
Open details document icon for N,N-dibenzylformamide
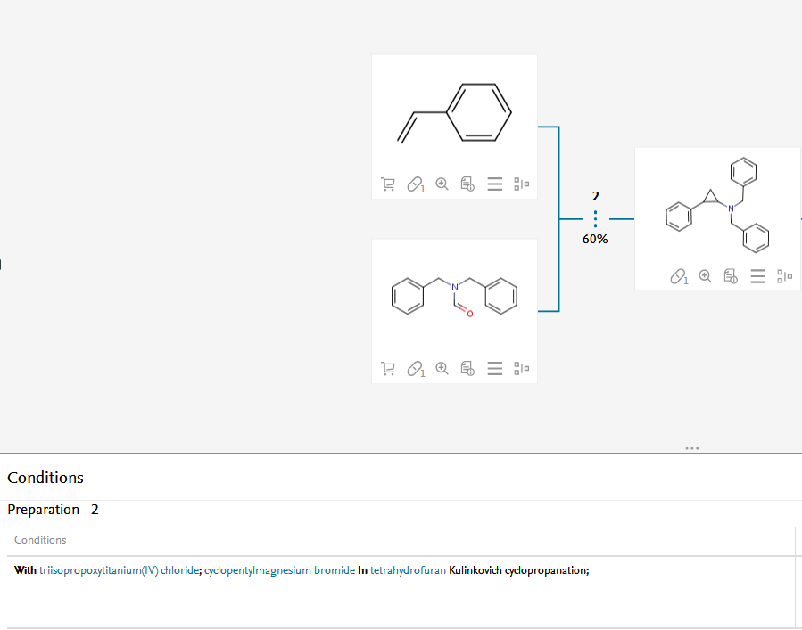(467, 368)
